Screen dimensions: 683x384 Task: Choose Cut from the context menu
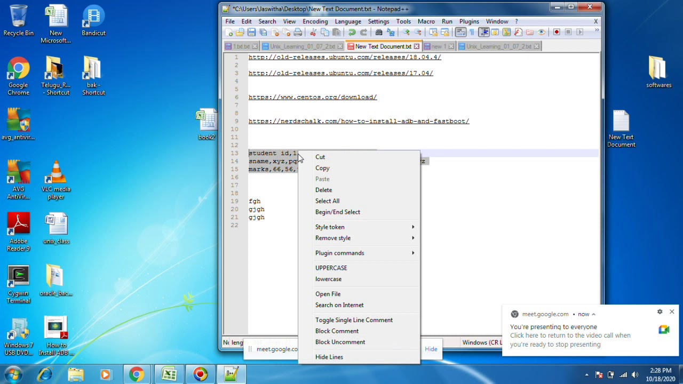pos(320,157)
